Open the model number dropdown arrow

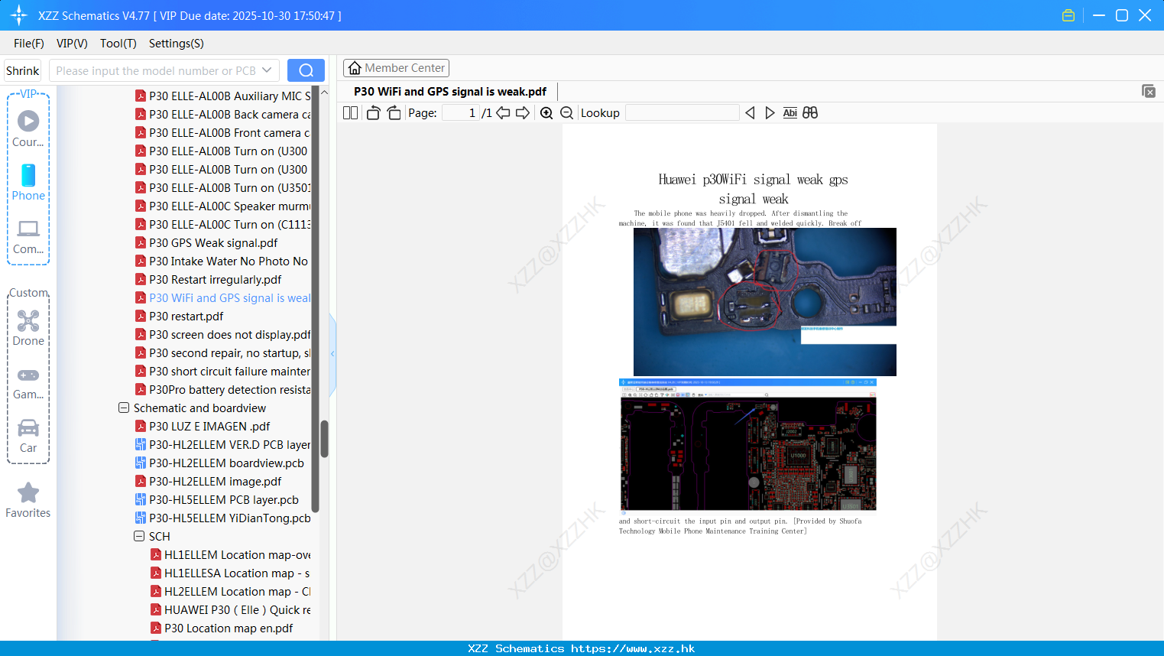(267, 70)
